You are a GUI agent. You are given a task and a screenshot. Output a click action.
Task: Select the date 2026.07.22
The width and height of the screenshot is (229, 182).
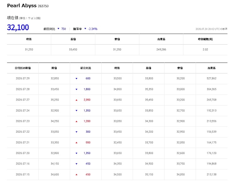pyautogui.click(x=23, y=132)
